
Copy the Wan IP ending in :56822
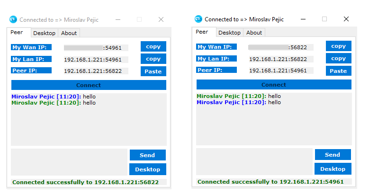coord(338,46)
